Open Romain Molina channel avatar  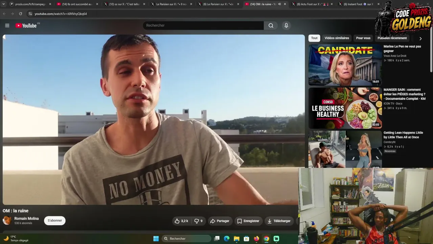click(7, 221)
